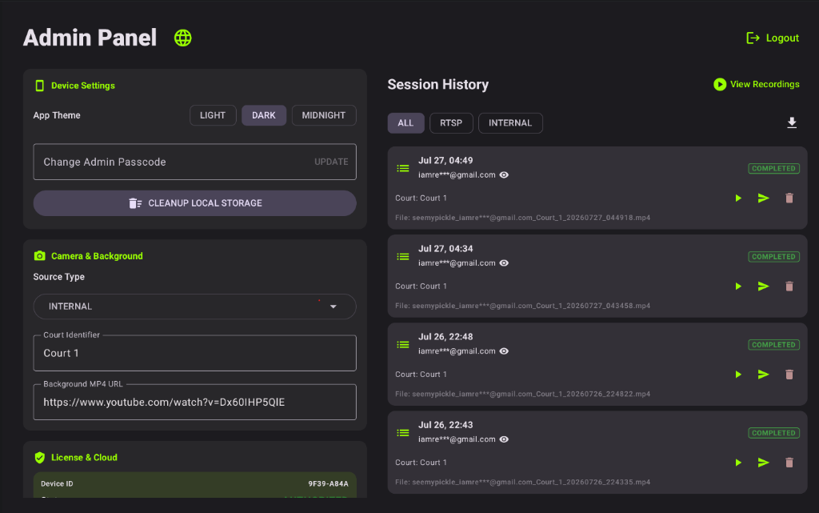
Task: Open View Recordings
Action: click(x=757, y=84)
